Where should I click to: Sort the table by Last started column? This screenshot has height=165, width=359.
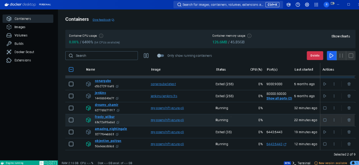click(303, 70)
